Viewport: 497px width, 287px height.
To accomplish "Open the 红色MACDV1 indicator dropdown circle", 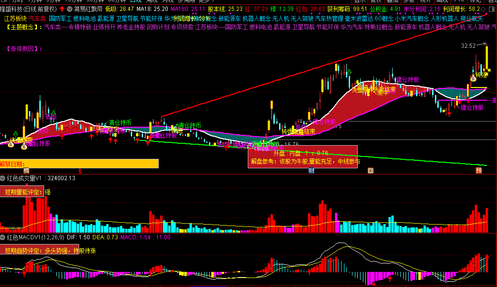I will [x=2, y=237].
